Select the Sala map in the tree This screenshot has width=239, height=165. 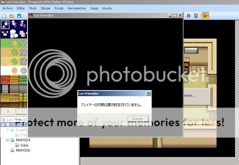[24, 145]
